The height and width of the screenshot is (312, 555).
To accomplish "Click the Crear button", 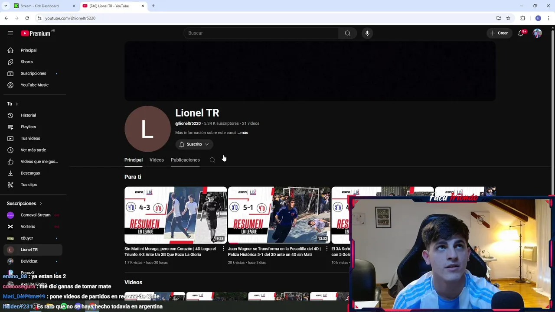I will (499, 33).
